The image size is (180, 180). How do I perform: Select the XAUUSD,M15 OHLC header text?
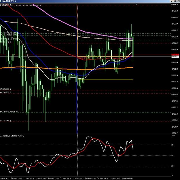point(22,5)
